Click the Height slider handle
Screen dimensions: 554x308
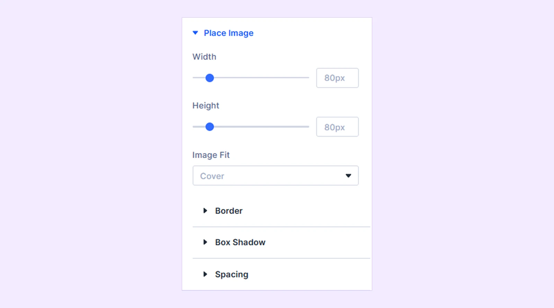pos(209,127)
